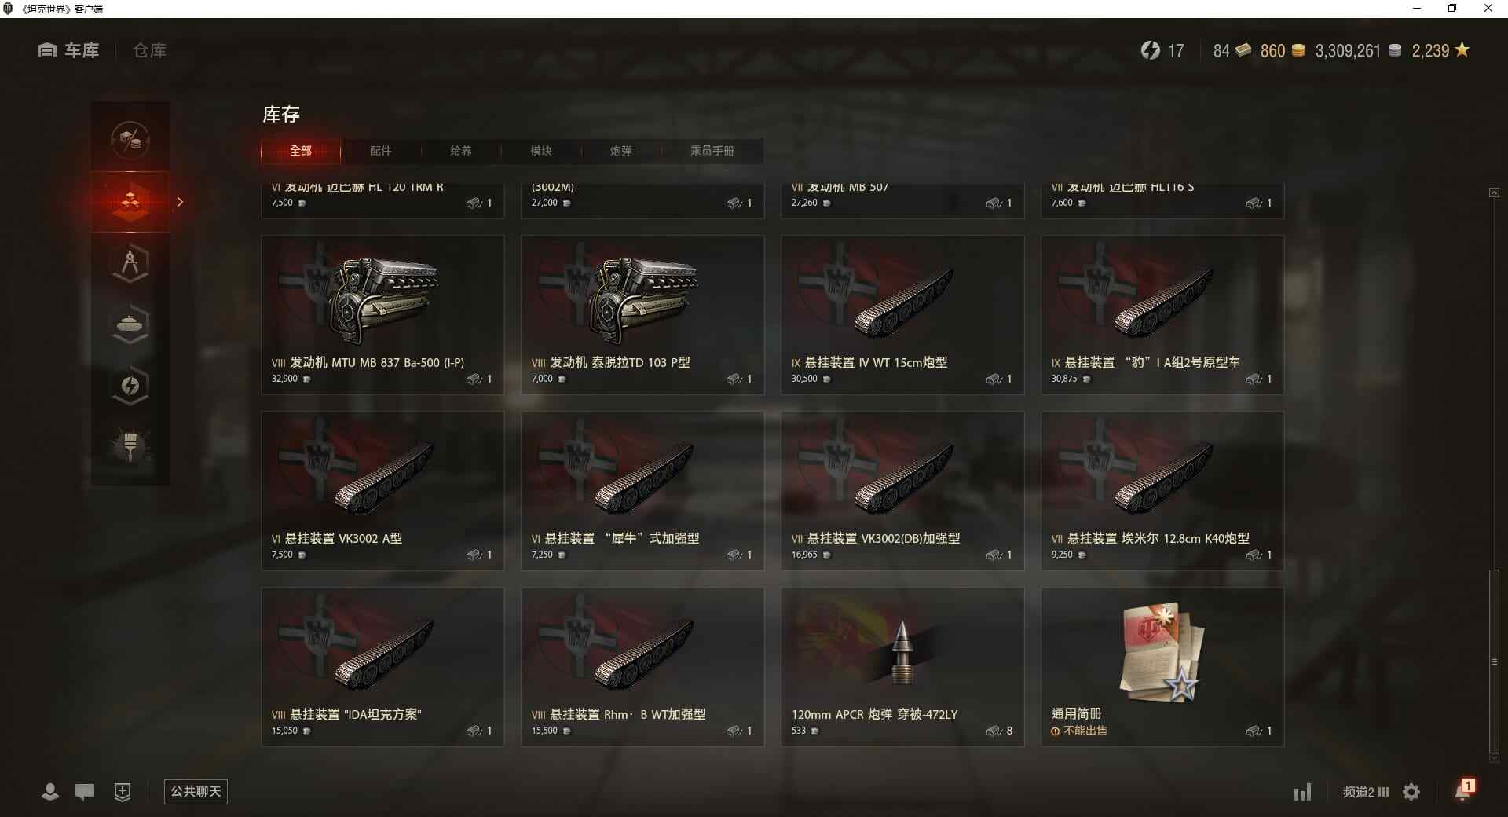1508x817 pixels.
Task: Switch to the 乘员手册 tab
Action: [712, 151]
